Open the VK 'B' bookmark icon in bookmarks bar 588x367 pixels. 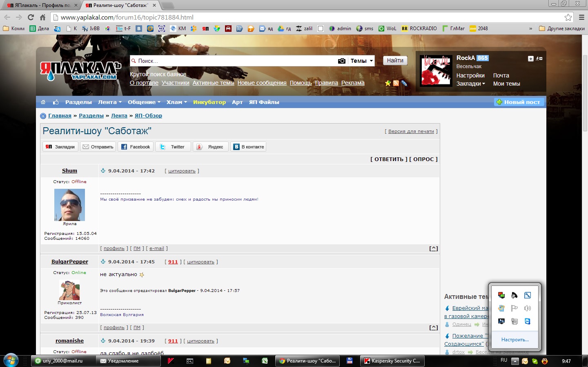click(x=139, y=29)
